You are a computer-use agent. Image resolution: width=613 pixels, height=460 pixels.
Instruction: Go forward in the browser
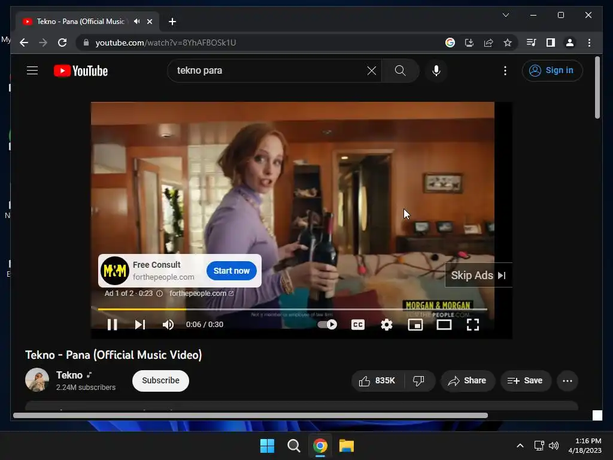pos(43,43)
